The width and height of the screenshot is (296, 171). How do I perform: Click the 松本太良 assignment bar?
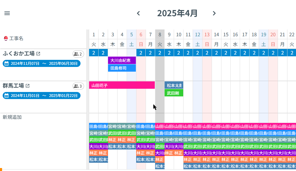[174, 85]
